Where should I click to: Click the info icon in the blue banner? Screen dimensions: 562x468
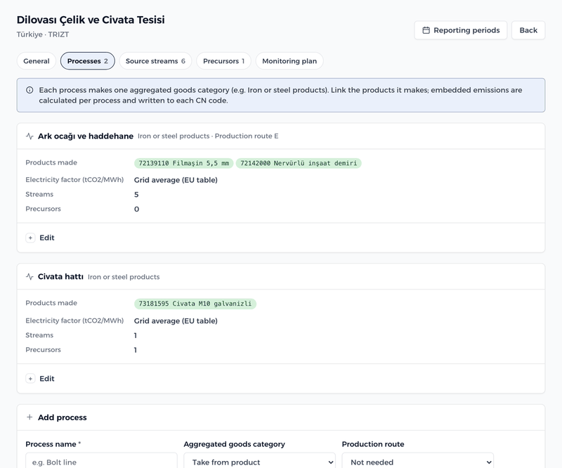pos(30,90)
